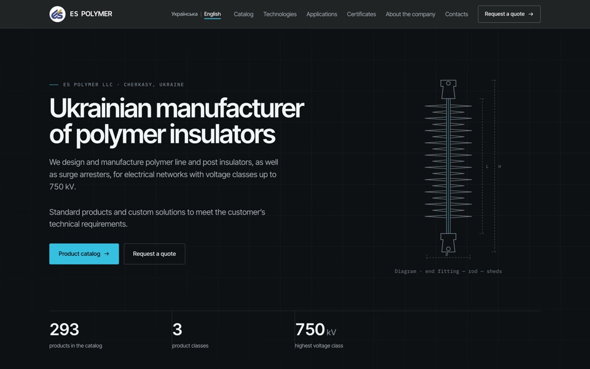Open the Technologies page
Viewport: 590px width, 369px height.
[280, 14]
